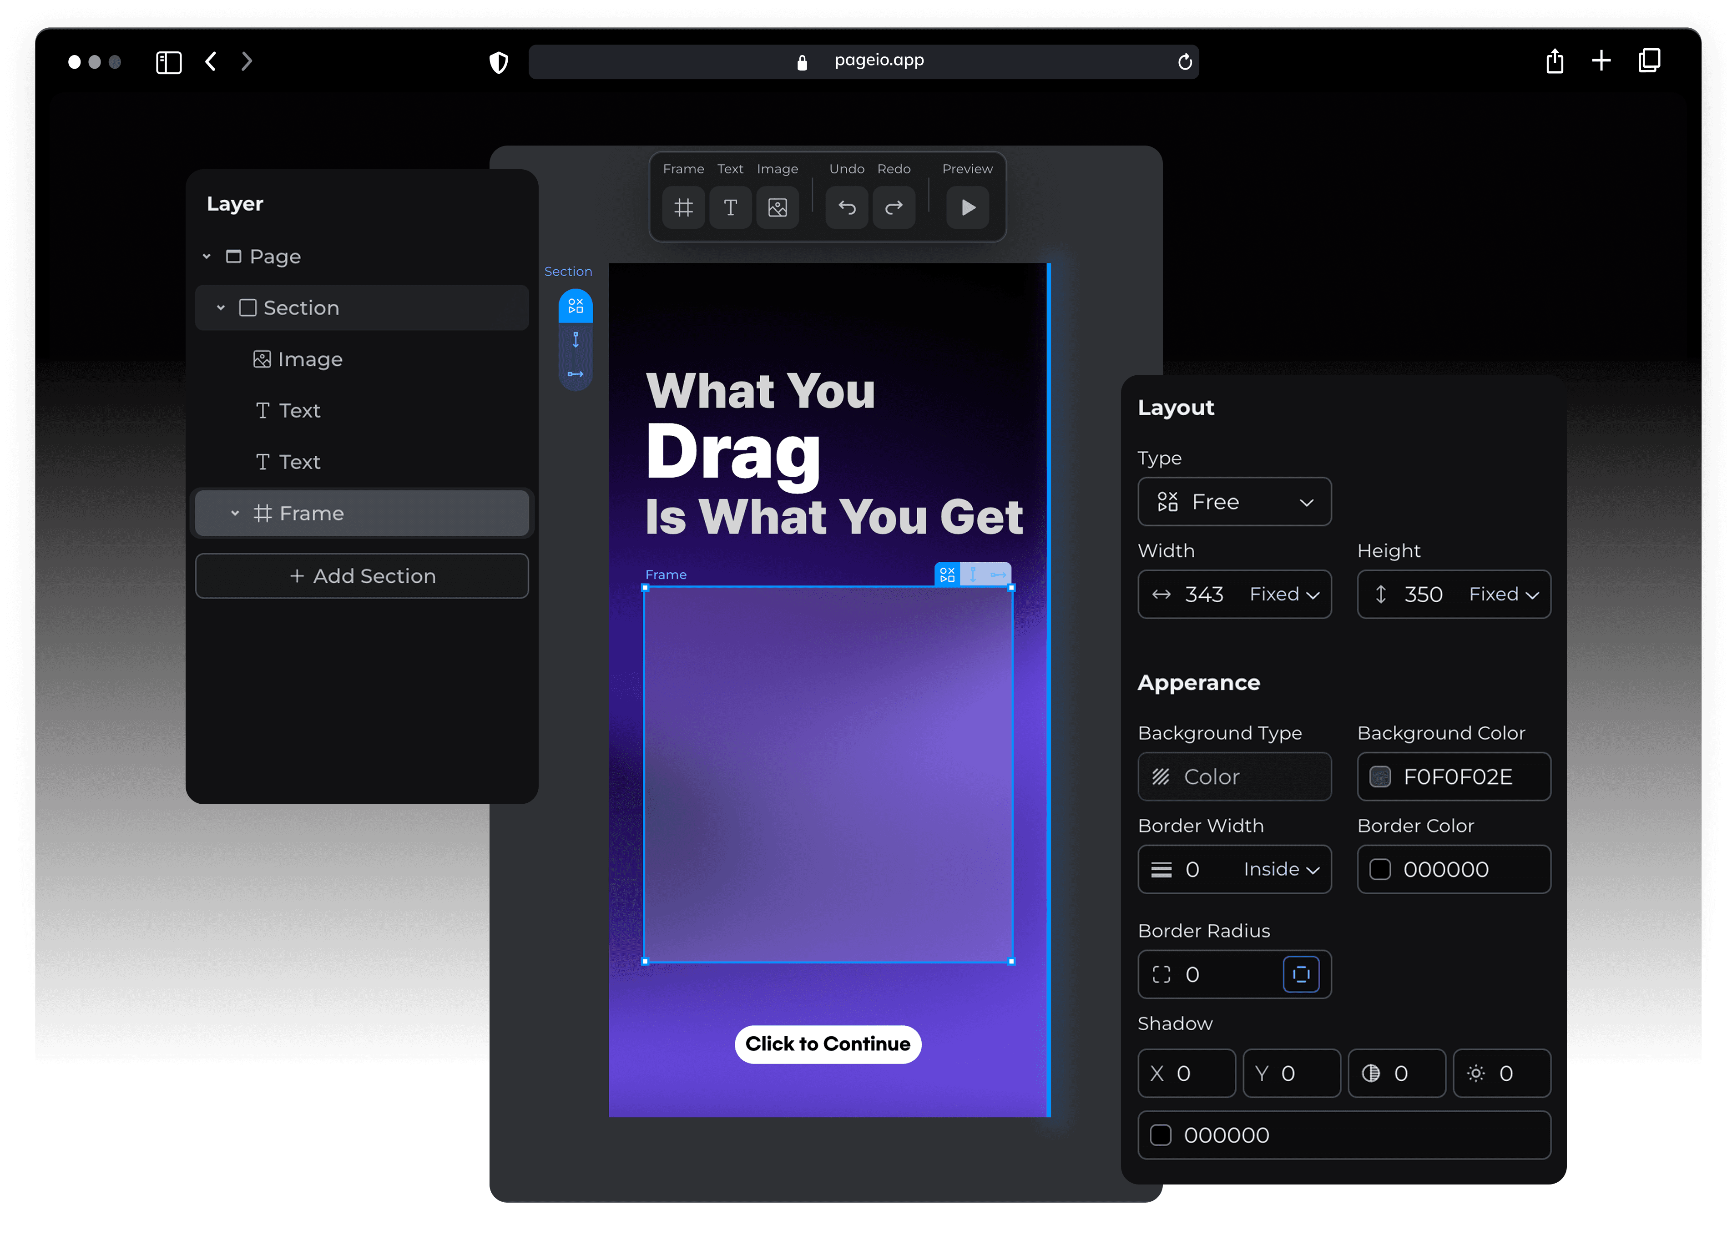Open the Shadow color swatch
The width and height of the screenshot is (1727, 1250).
[1161, 1135]
